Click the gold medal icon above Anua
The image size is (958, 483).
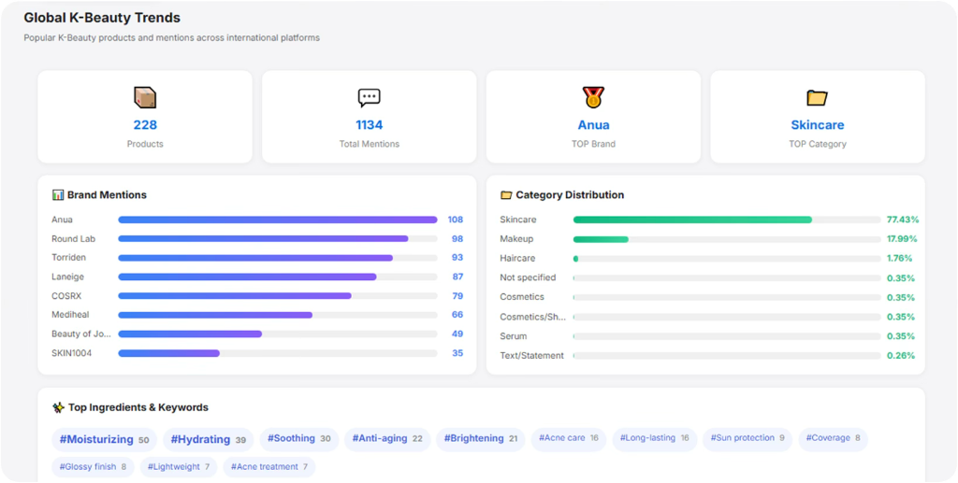coord(593,97)
